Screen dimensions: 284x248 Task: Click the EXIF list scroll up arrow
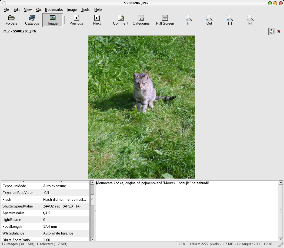[92, 183]
